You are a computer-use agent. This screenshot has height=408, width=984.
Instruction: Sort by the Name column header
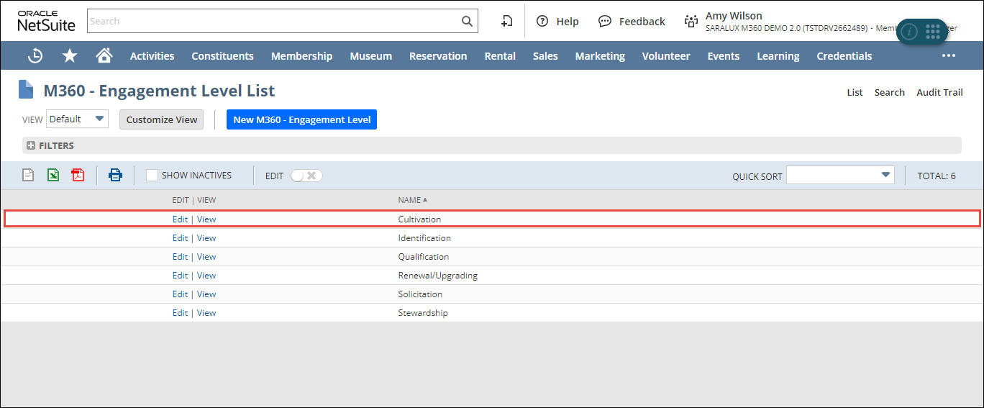[x=409, y=200]
